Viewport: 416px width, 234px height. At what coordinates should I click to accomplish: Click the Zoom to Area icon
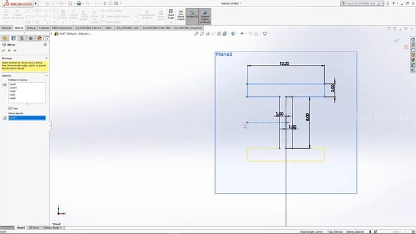point(202,34)
